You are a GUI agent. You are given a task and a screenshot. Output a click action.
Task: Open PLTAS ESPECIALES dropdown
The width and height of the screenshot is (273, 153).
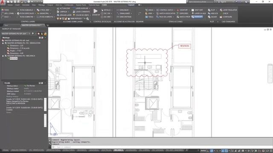[35, 13]
